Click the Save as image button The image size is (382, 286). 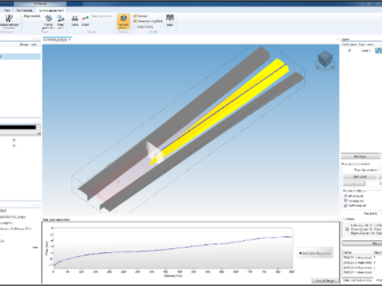pyautogui.click(x=325, y=280)
